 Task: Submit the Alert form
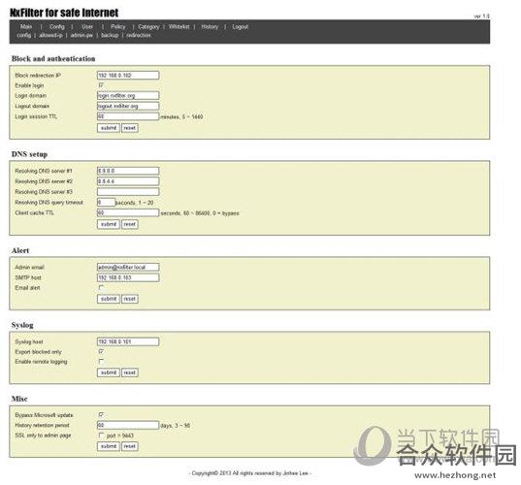[109, 299]
